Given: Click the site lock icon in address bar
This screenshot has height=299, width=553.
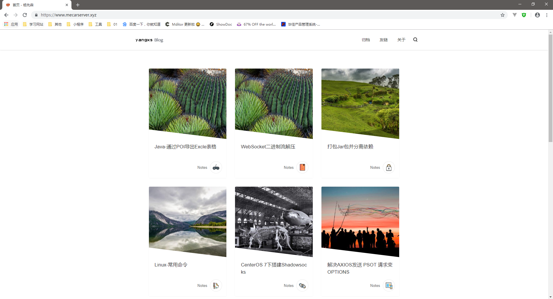Looking at the screenshot, I should pyautogui.click(x=36, y=15).
